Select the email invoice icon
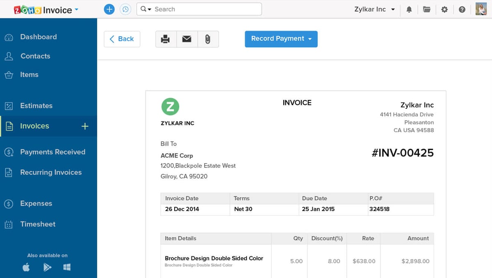 187,39
